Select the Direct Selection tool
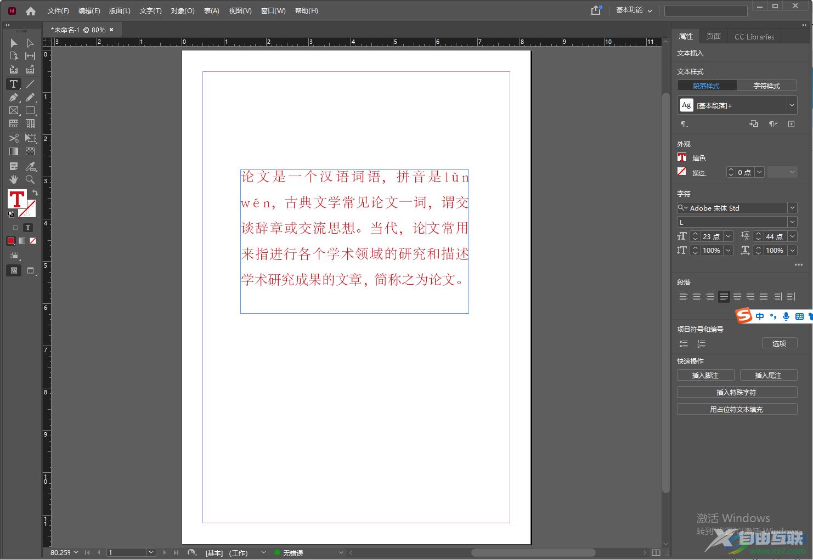 [30, 43]
